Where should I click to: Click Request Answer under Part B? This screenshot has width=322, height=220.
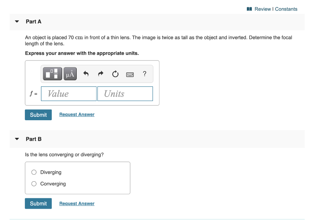pyautogui.click(x=77, y=203)
